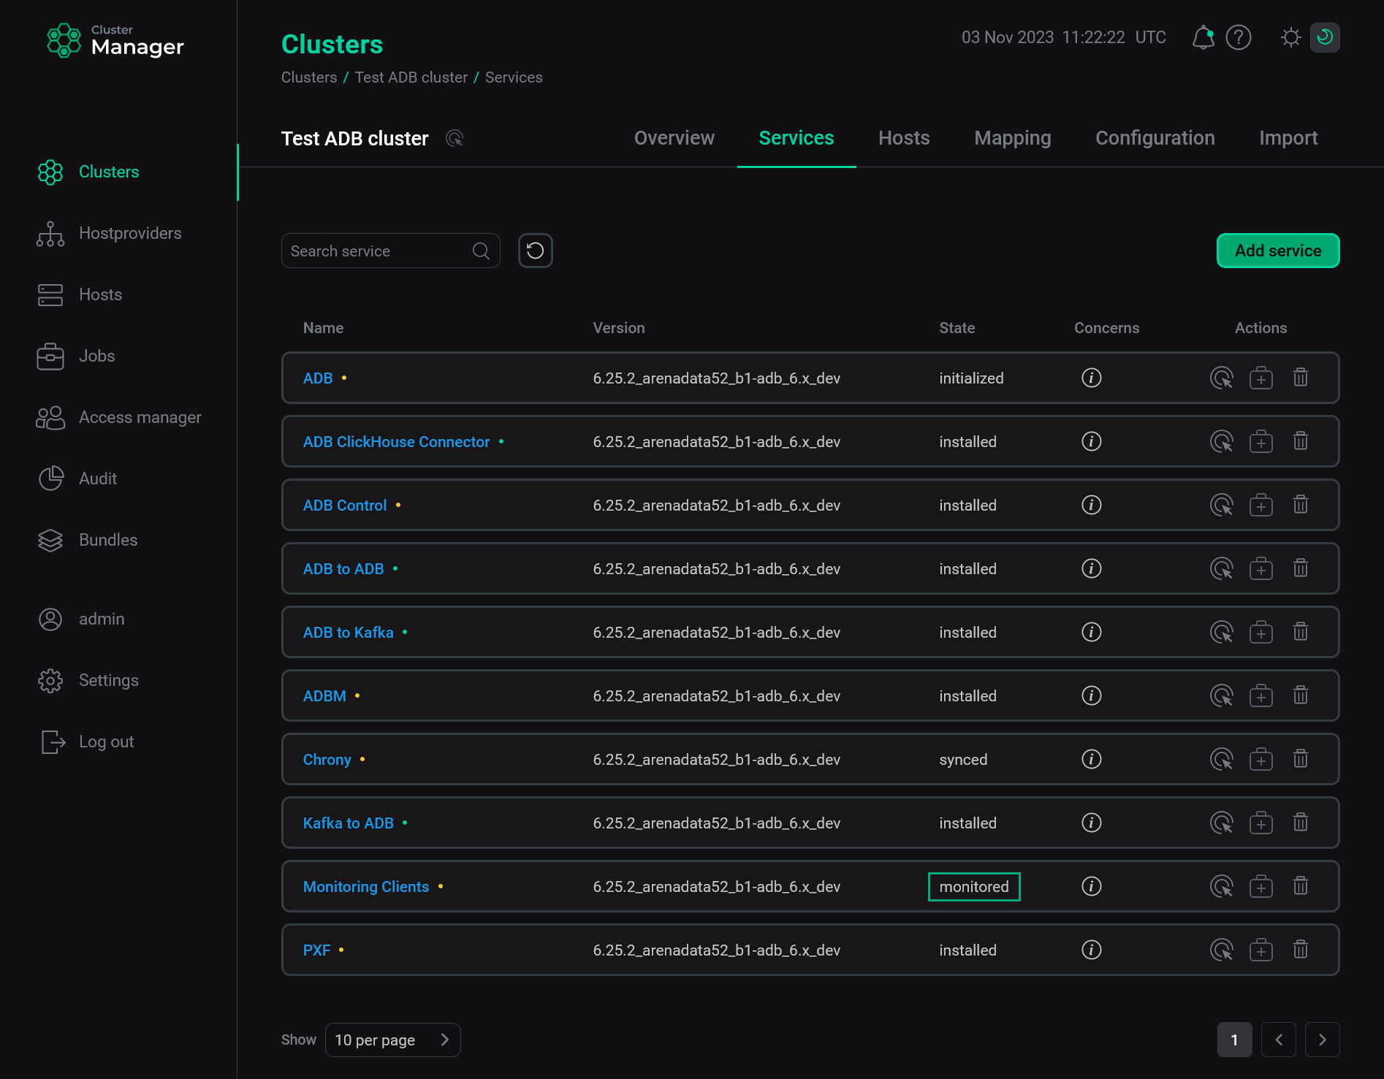Switch to the cluster Hosts tab
This screenshot has width=1384, height=1079.
click(x=904, y=138)
